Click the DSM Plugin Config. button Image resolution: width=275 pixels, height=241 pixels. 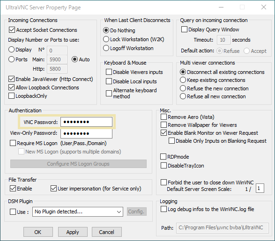click(137, 212)
